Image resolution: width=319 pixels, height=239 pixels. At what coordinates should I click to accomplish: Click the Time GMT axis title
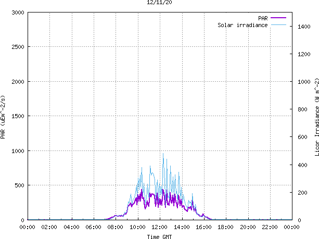point(159,237)
